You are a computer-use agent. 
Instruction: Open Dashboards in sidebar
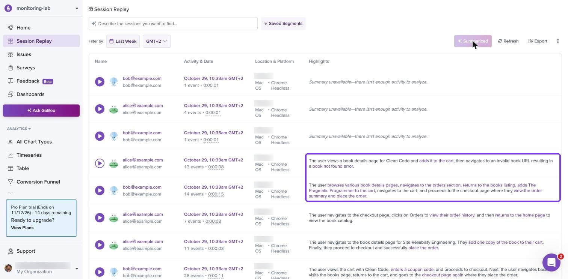pyautogui.click(x=41, y=94)
